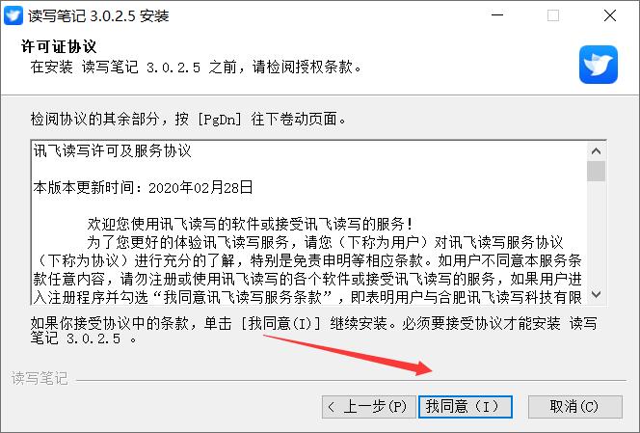Viewport: 640px width, 433px height.
Task: Click the license scrollbar up arrow
Action: 596,151
